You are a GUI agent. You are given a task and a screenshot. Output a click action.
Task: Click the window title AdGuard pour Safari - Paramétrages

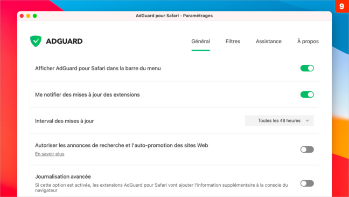[174, 16]
